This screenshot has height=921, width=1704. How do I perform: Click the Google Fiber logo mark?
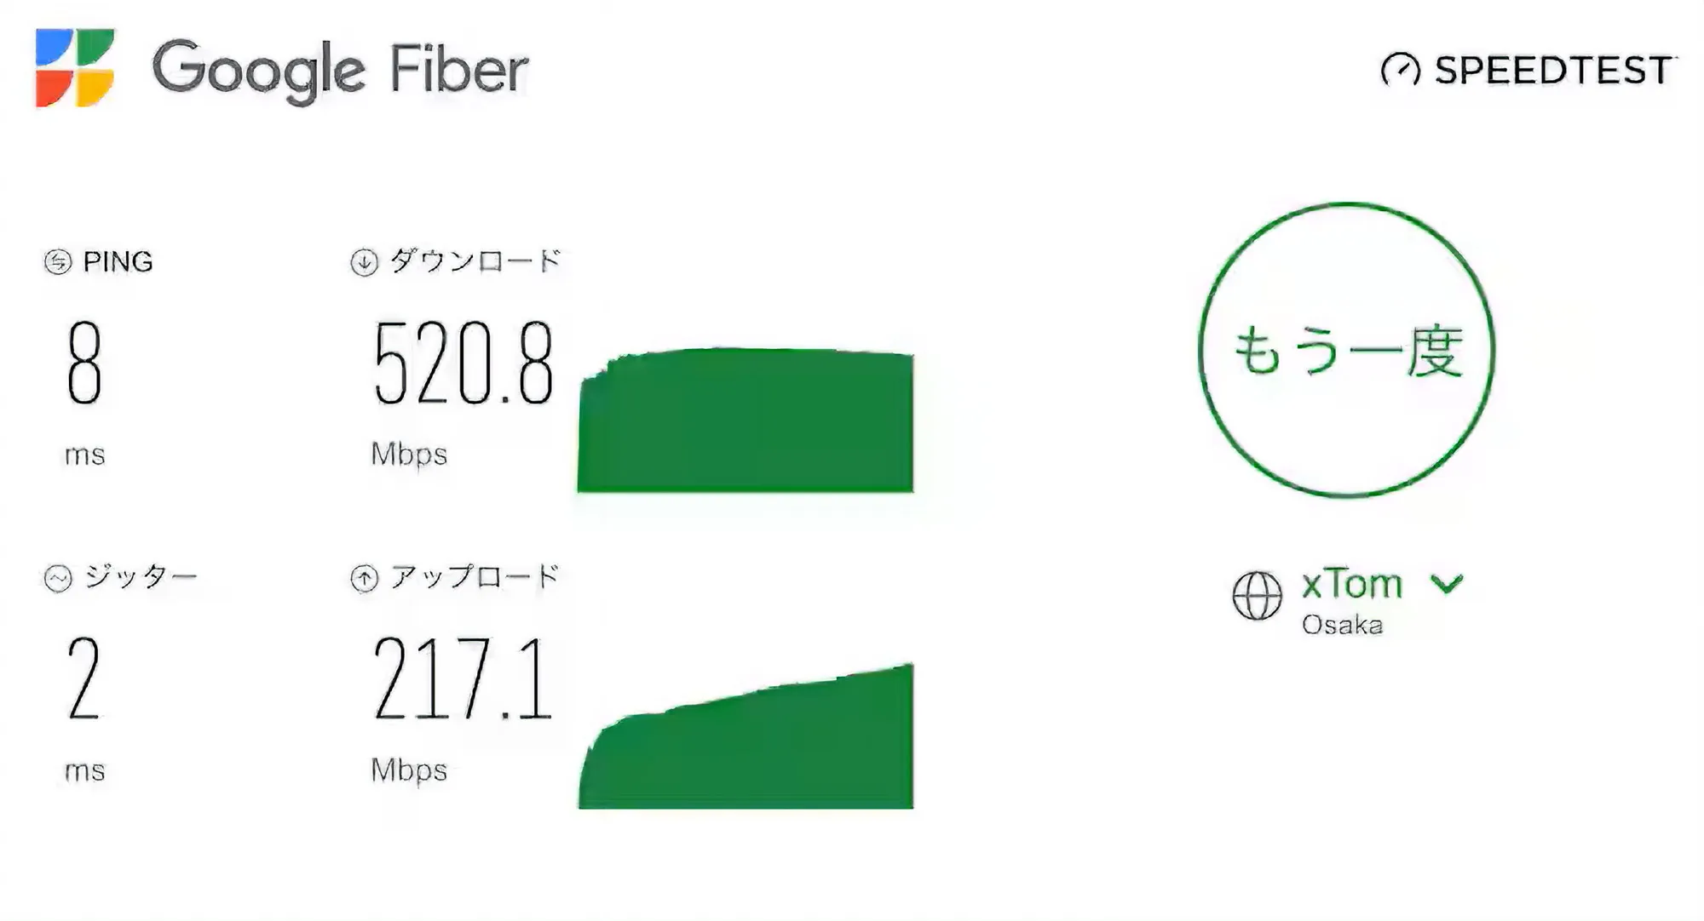[x=72, y=68]
